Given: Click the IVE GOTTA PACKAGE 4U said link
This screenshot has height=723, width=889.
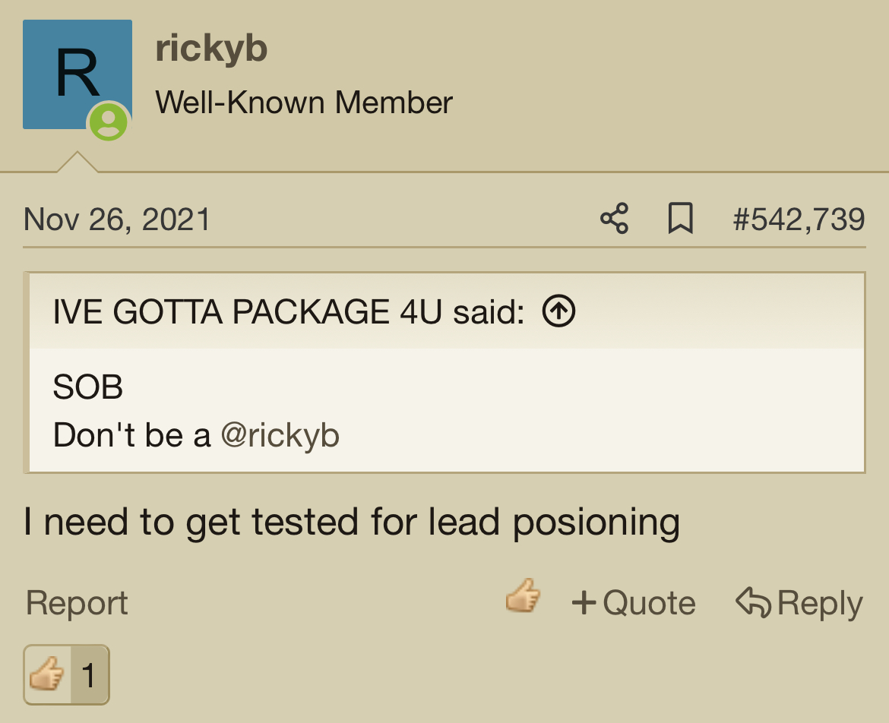Looking at the screenshot, I should (x=289, y=311).
